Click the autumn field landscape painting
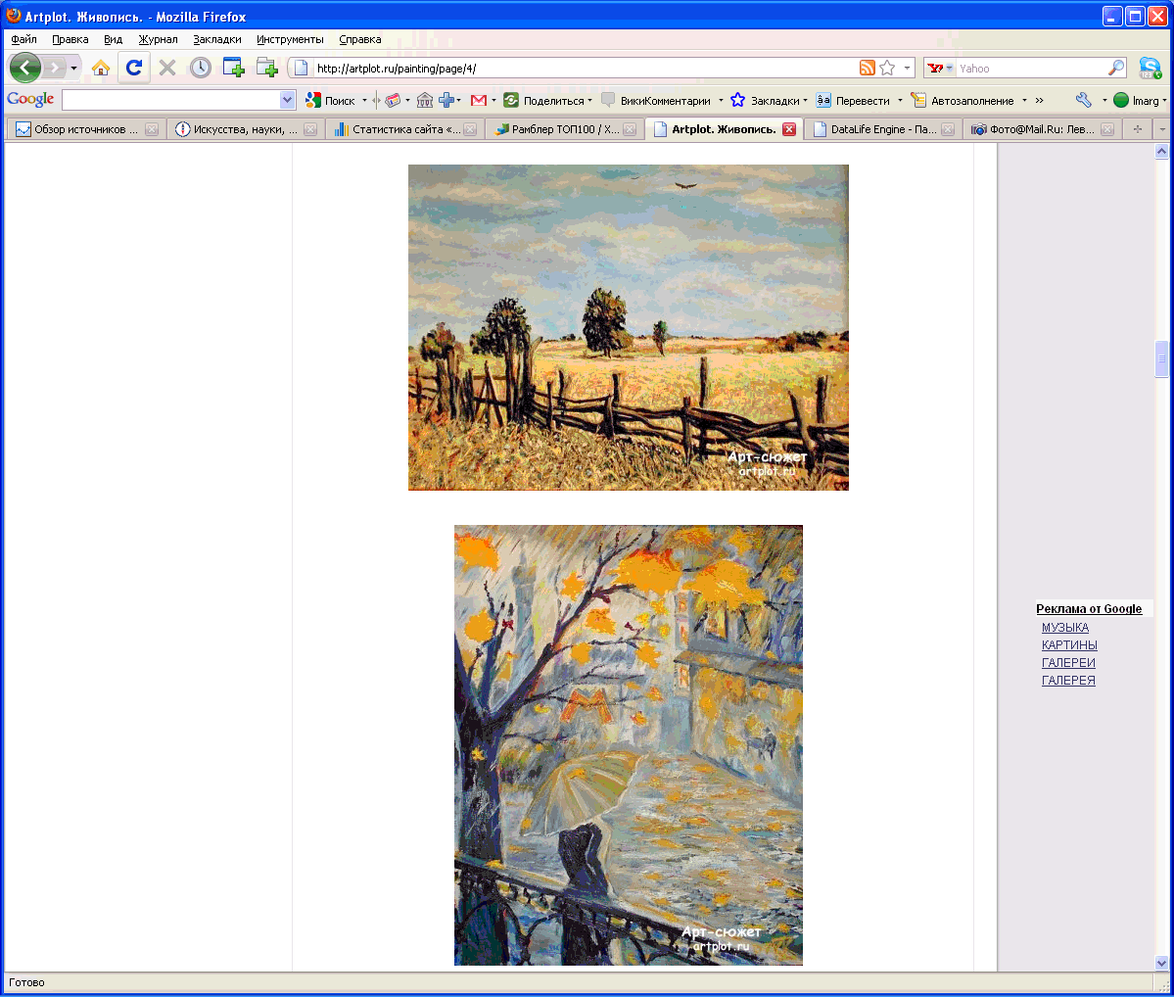Screen dimensions: 1174x997 point(629,327)
